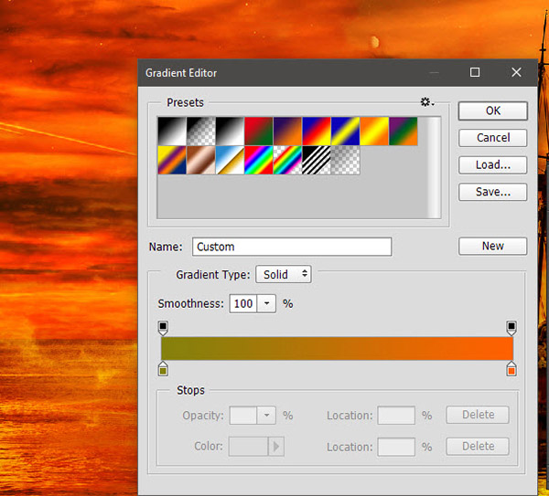This screenshot has height=496, width=549.
Task: Apply the Spectrum rainbow preset
Action: coord(258,160)
